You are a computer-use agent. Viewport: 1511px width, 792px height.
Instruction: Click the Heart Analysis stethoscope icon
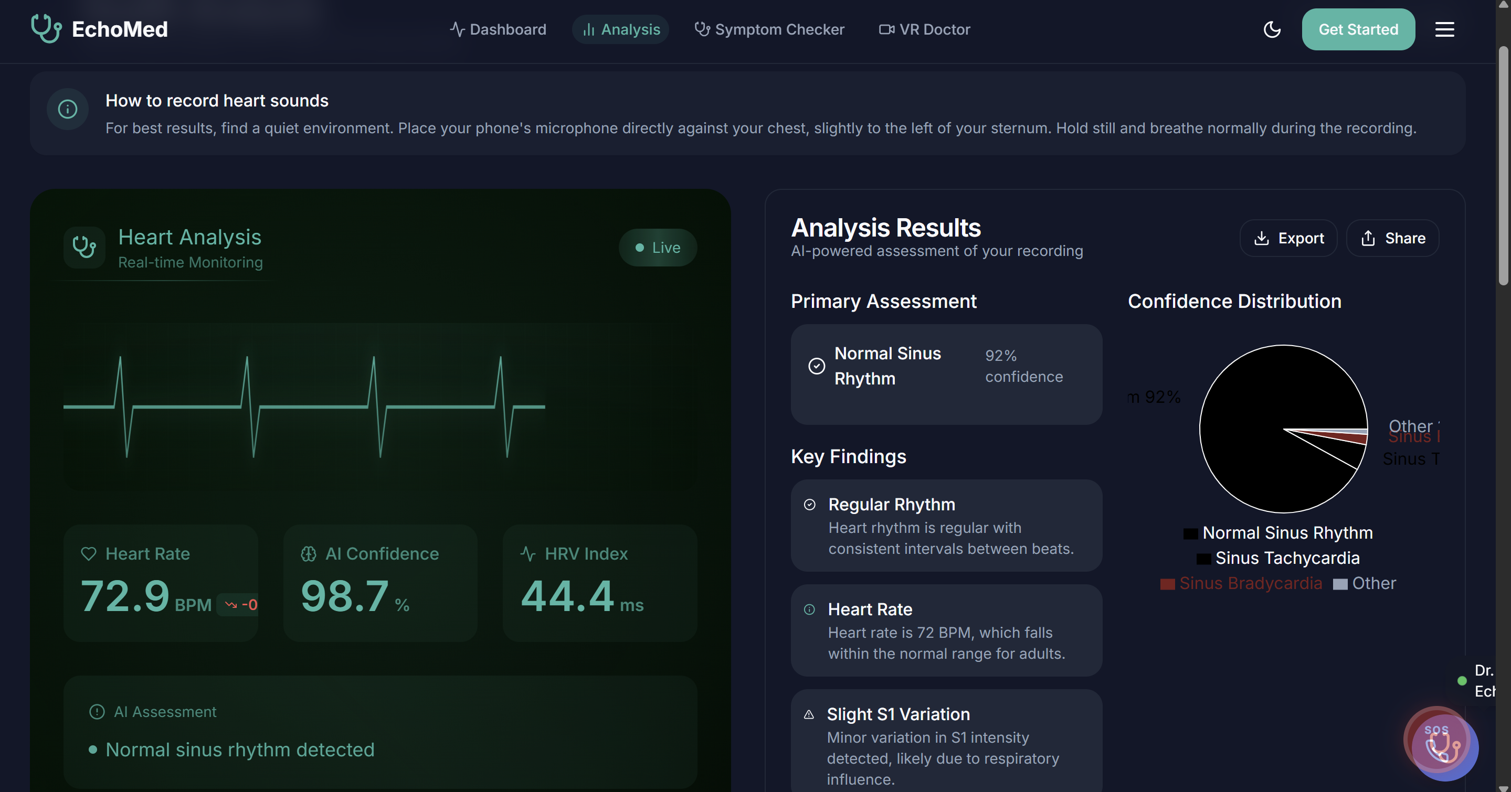(x=84, y=248)
